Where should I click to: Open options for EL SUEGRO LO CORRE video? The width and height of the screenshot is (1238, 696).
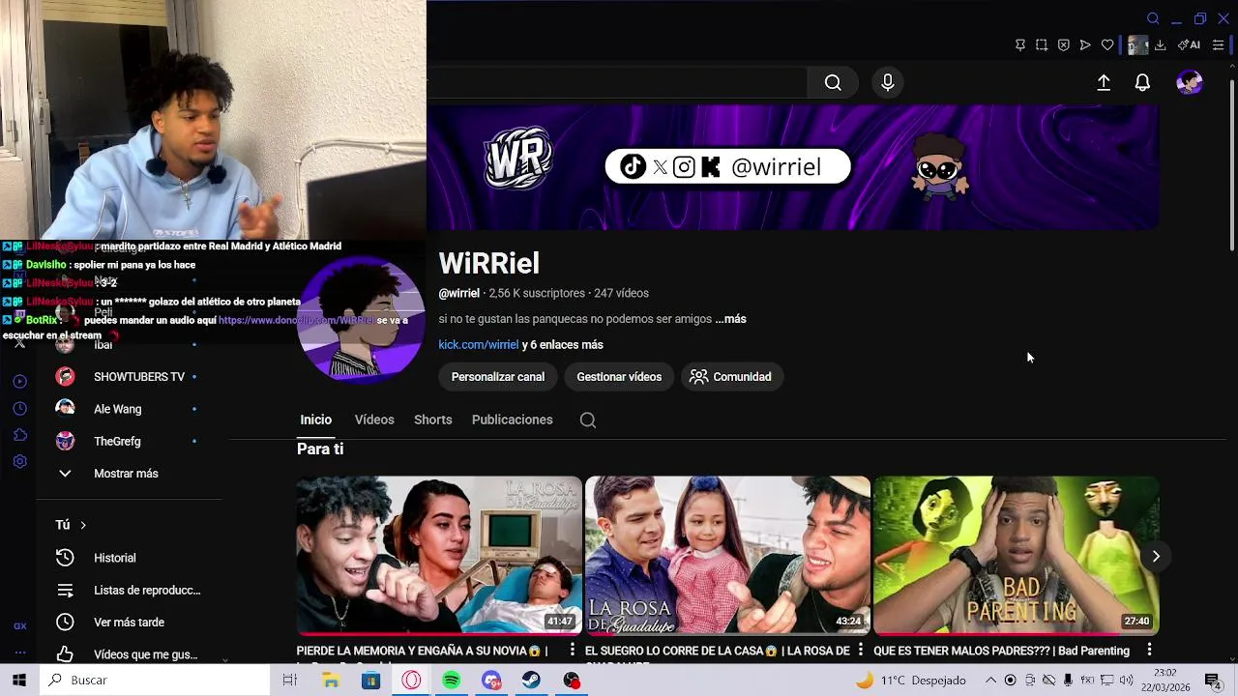tap(860, 651)
